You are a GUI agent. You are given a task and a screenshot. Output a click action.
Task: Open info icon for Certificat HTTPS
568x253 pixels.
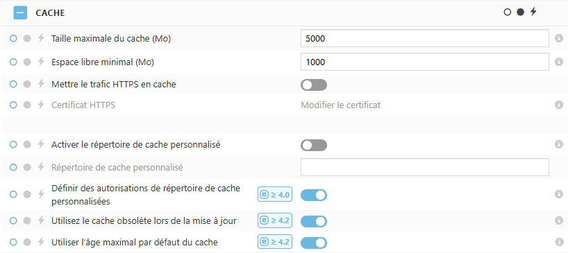[559, 105]
